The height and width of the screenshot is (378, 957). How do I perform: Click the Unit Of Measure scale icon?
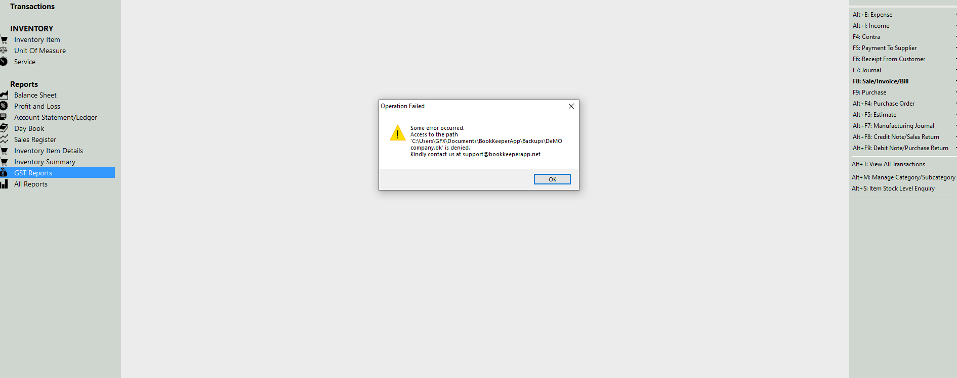4,51
